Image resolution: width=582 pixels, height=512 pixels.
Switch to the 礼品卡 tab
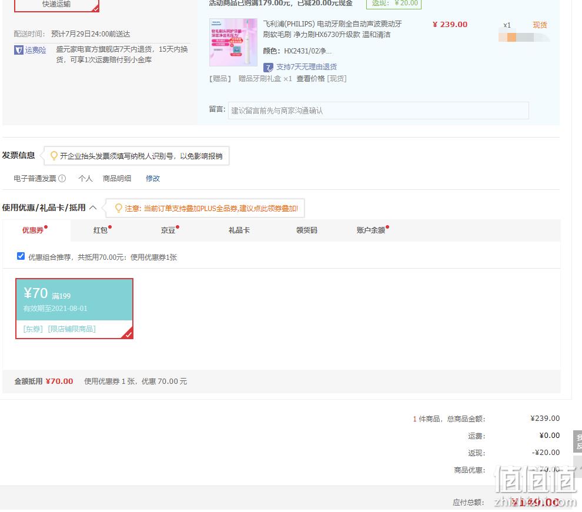pos(239,230)
